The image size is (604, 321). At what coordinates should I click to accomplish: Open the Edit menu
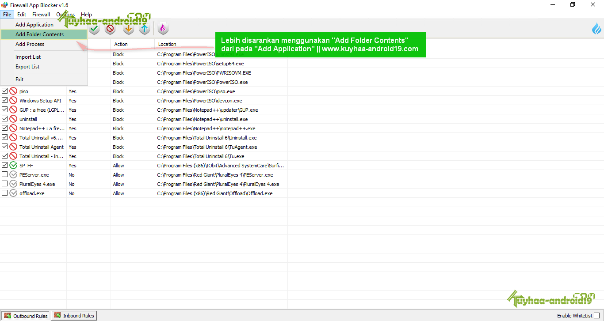(x=22, y=15)
